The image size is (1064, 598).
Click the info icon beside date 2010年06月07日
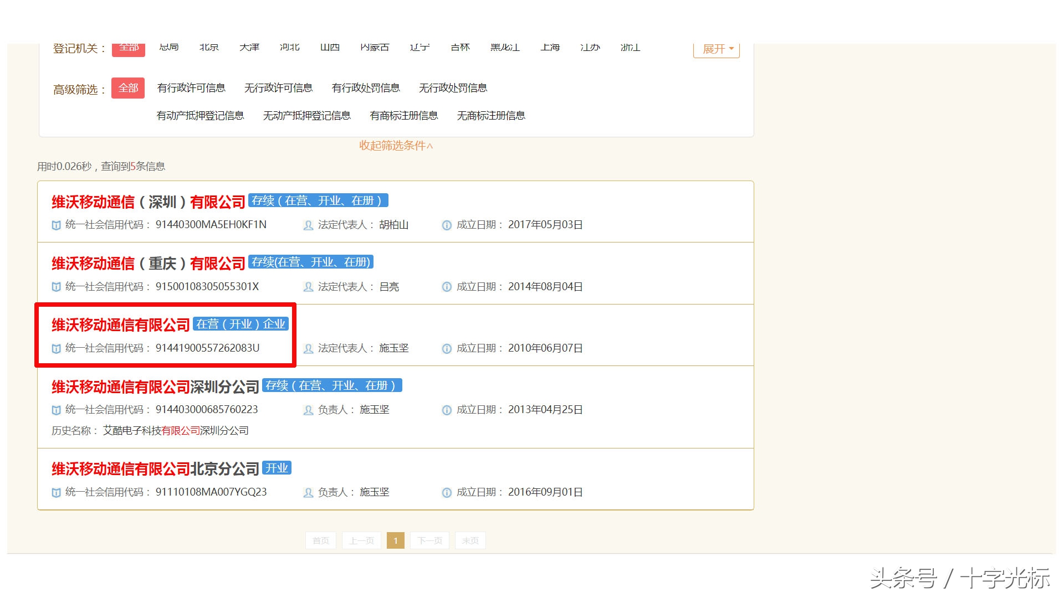coord(446,348)
